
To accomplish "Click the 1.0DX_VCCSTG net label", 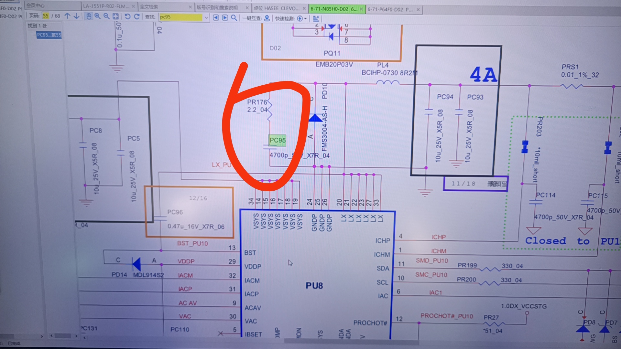I will 524,306.
